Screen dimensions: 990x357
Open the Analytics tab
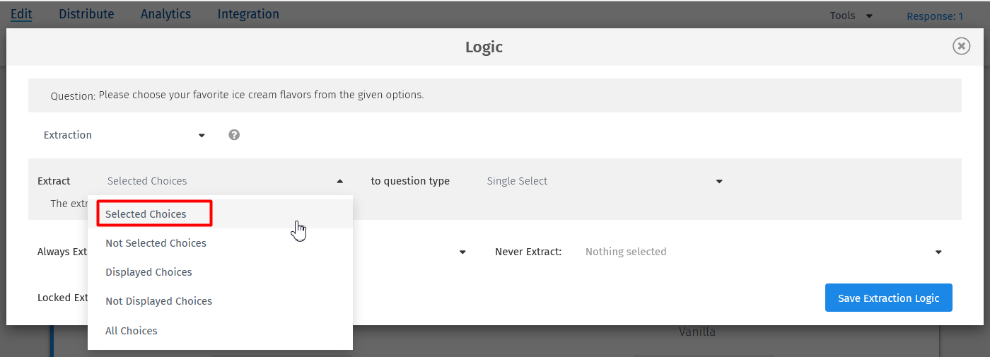click(165, 14)
